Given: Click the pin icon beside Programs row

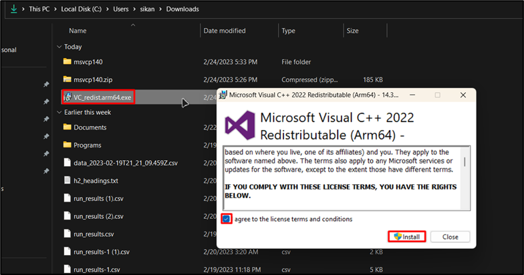Looking at the screenshot, I should click(47, 136).
